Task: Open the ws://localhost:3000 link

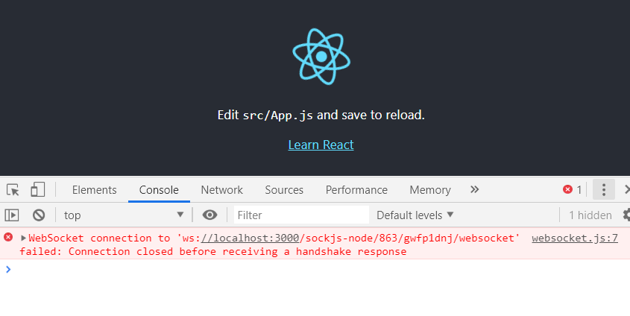Action: 251,238
